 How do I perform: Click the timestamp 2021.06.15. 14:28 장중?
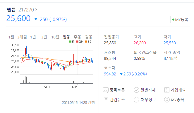pos(78,103)
